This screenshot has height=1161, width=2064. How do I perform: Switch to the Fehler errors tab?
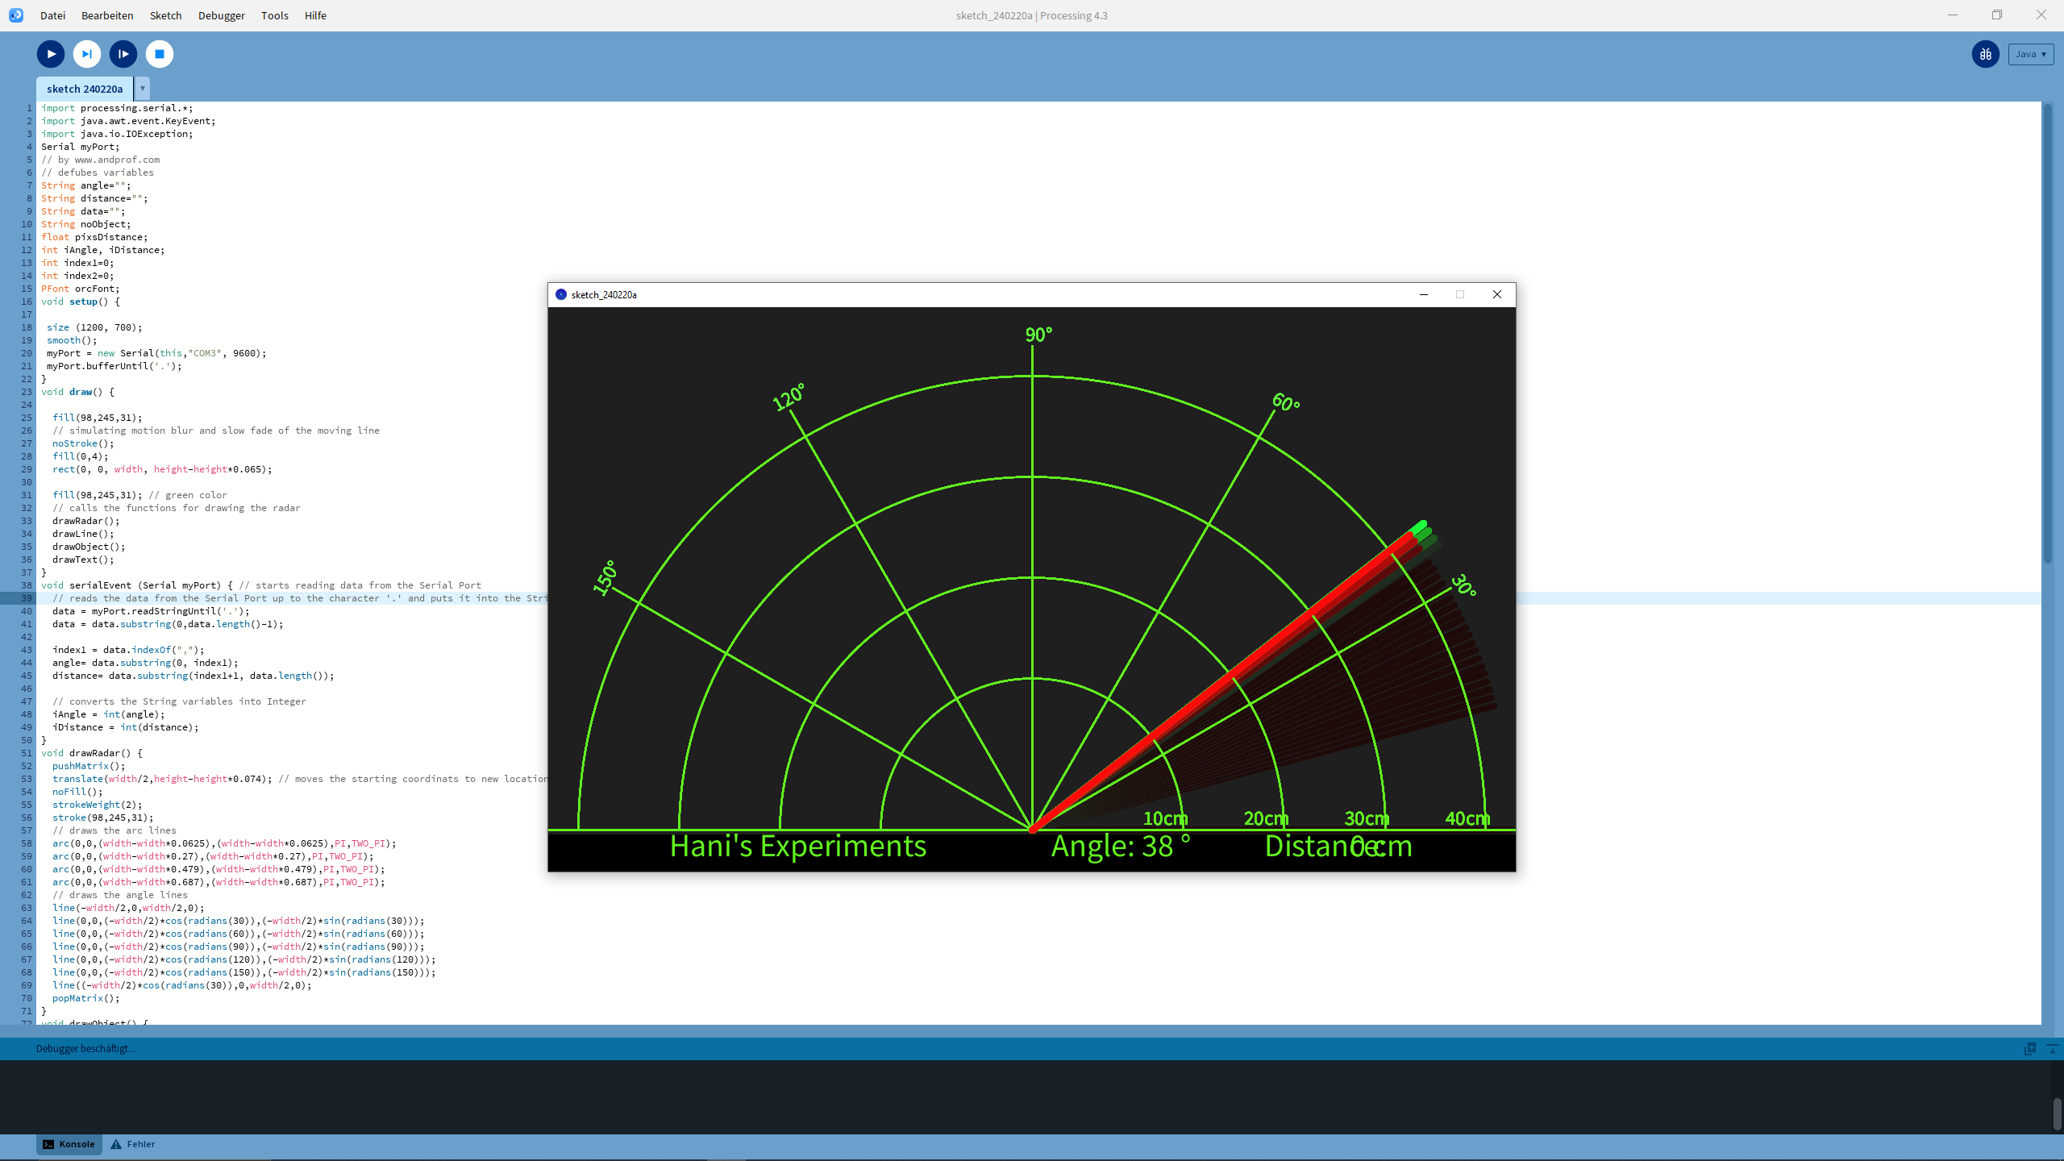click(x=133, y=1144)
